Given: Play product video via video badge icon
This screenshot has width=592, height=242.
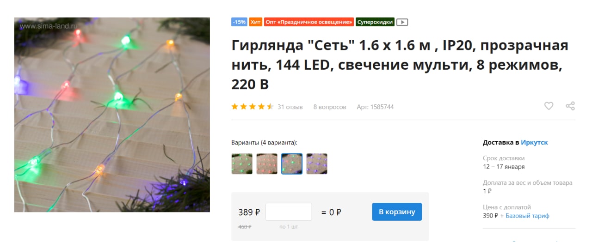Looking at the screenshot, I should coord(402,22).
